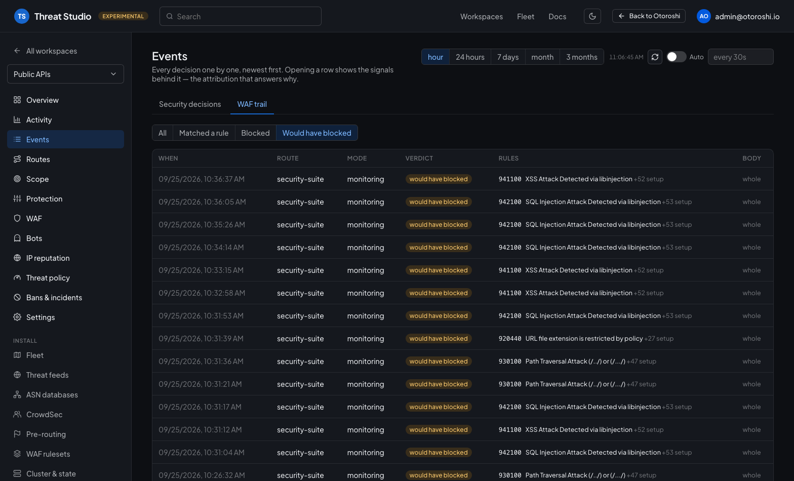The height and width of the screenshot is (481, 794).
Task: Filter events by Blocked
Action: [255, 133]
